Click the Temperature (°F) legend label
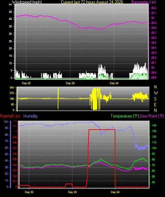The width and height of the screenshot is (165, 197). click(x=125, y=116)
